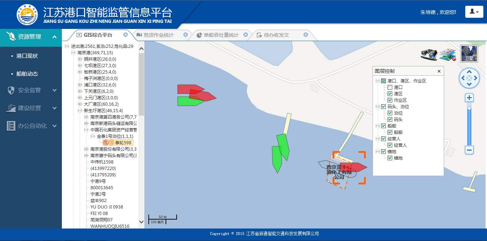Open the user account menu icon
Viewport: 487px width, 241px height.
click(x=474, y=12)
